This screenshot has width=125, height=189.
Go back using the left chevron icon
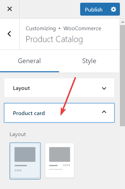10,34
